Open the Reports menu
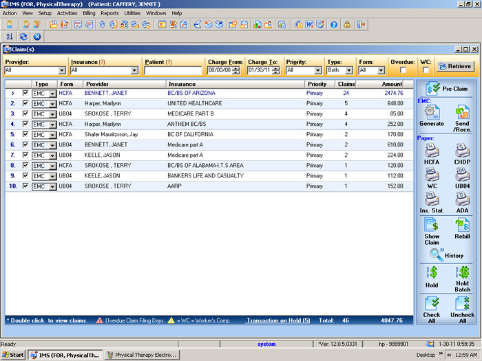The width and height of the screenshot is (482, 361). point(109,13)
